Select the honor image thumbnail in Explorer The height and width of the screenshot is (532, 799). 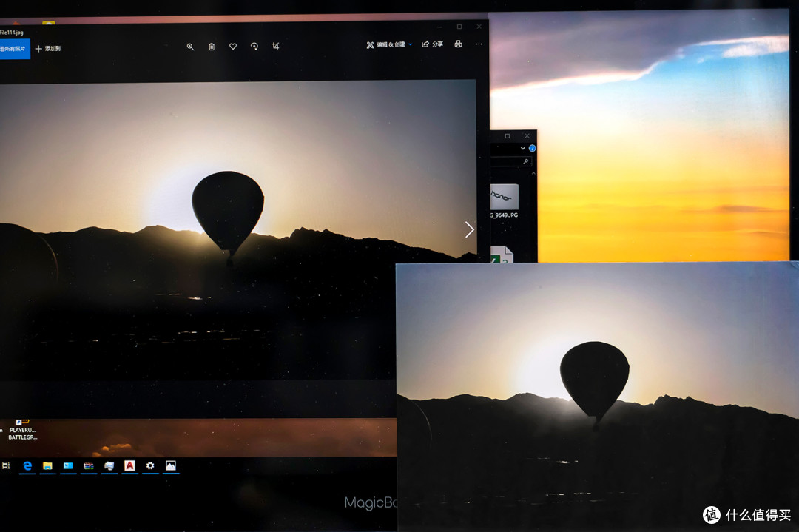(504, 197)
